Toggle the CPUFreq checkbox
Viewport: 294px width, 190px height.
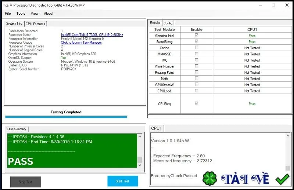[196, 103]
